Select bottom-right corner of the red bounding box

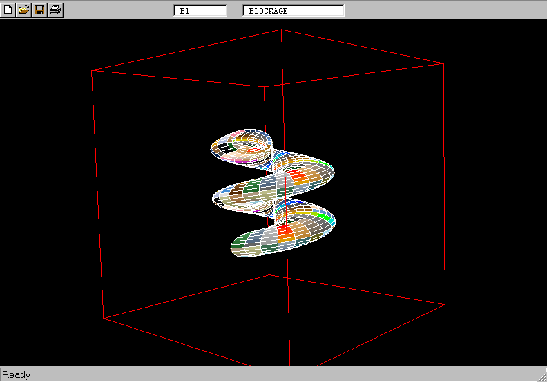point(445,304)
